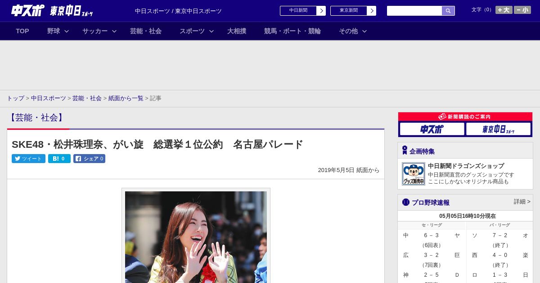
Task: Click the 広 3－2 巨 score row
Action: click(x=432, y=255)
